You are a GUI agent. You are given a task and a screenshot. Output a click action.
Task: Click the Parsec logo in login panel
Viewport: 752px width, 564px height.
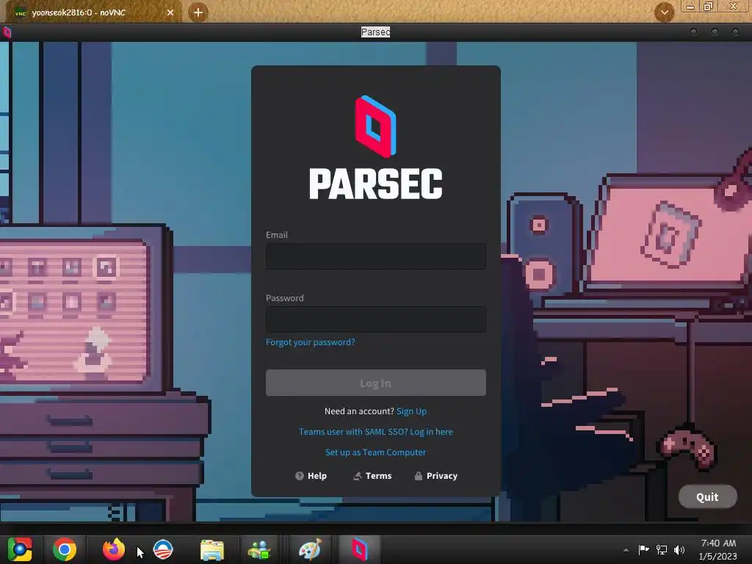(375, 147)
